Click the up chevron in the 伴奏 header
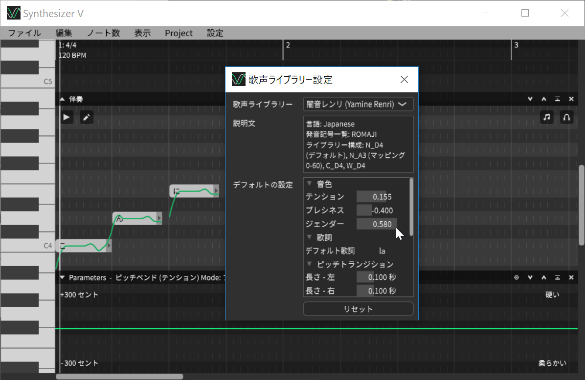 pyautogui.click(x=544, y=99)
